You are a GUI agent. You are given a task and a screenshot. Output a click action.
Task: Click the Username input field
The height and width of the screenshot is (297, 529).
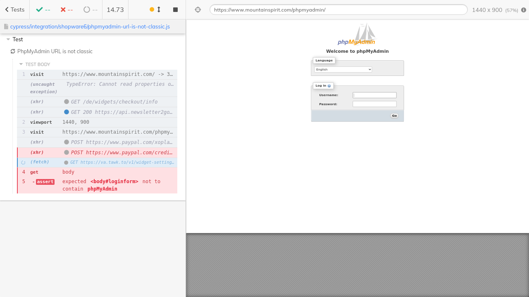[374, 95]
